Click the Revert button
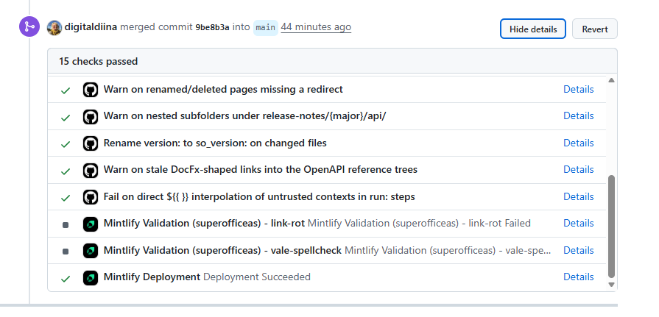 595,29
